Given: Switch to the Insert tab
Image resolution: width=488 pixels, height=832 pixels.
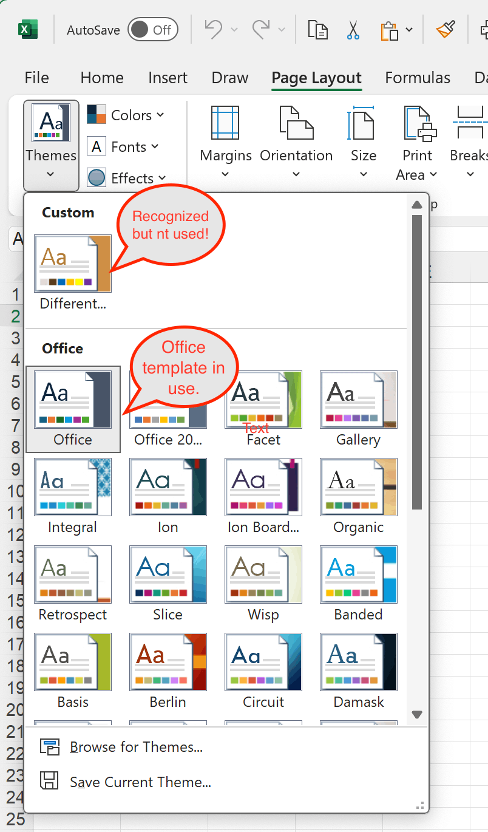Looking at the screenshot, I should (x=168, y=78).
